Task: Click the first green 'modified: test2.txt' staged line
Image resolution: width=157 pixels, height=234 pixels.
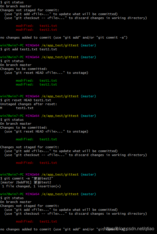Action: pos(36,84)
